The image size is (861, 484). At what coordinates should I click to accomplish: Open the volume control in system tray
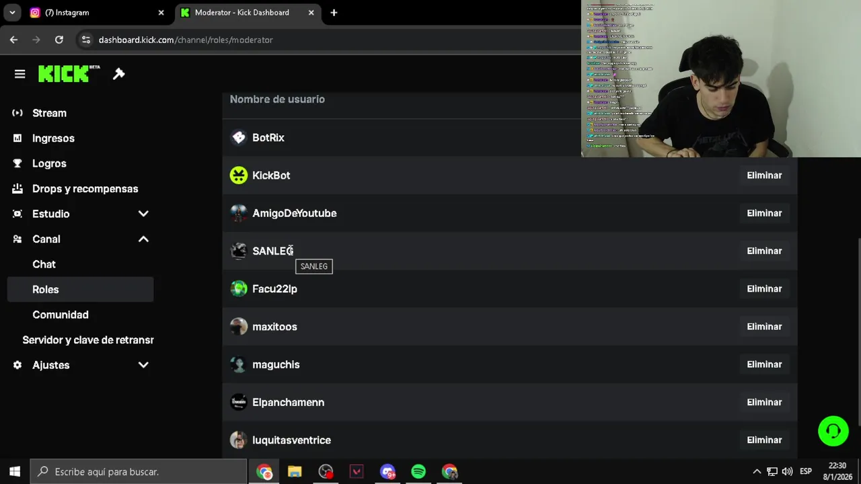(x=787, y=472)
